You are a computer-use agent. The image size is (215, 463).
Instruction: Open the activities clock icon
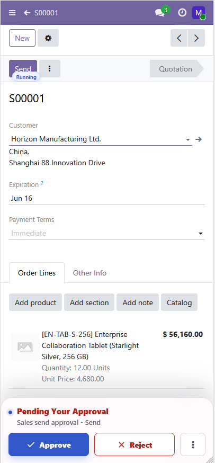[182, 13]
